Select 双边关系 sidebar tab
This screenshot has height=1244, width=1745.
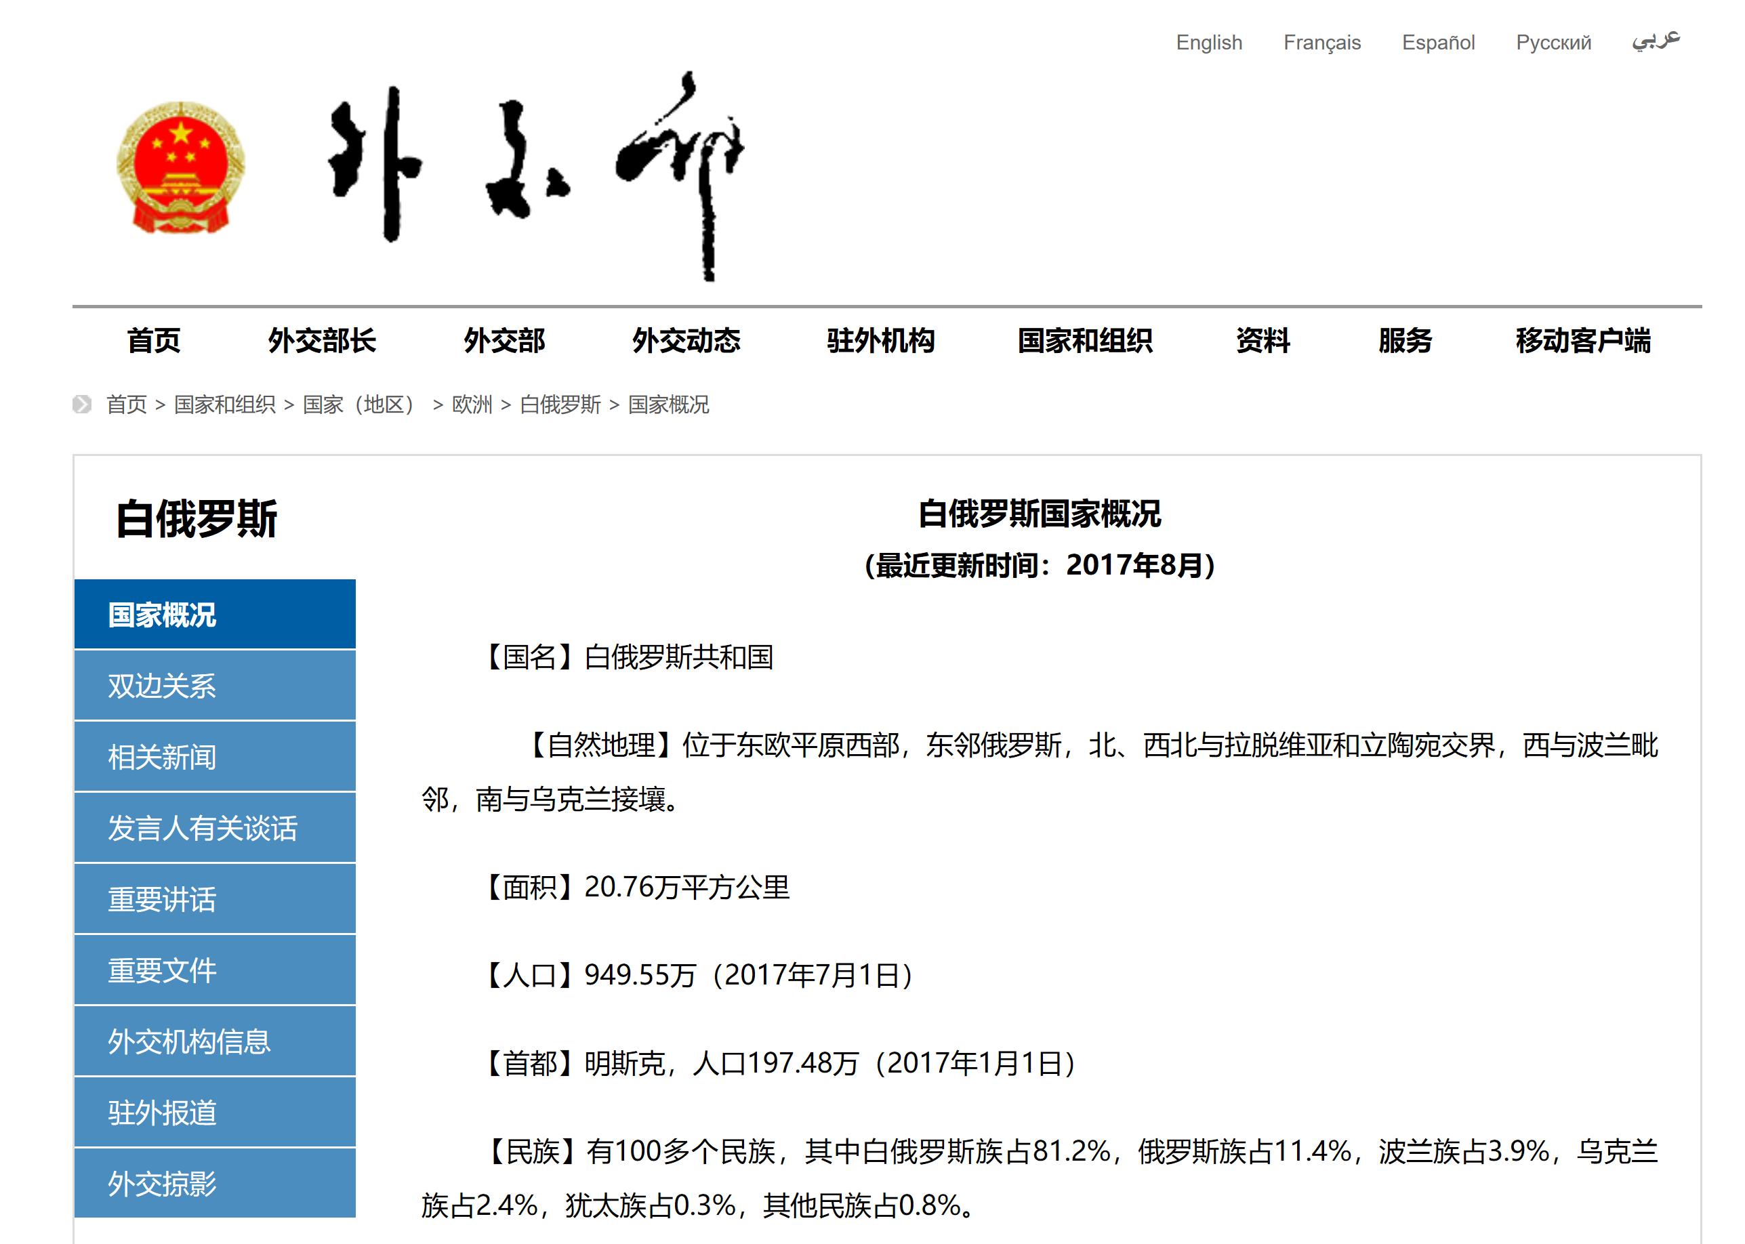215,686
